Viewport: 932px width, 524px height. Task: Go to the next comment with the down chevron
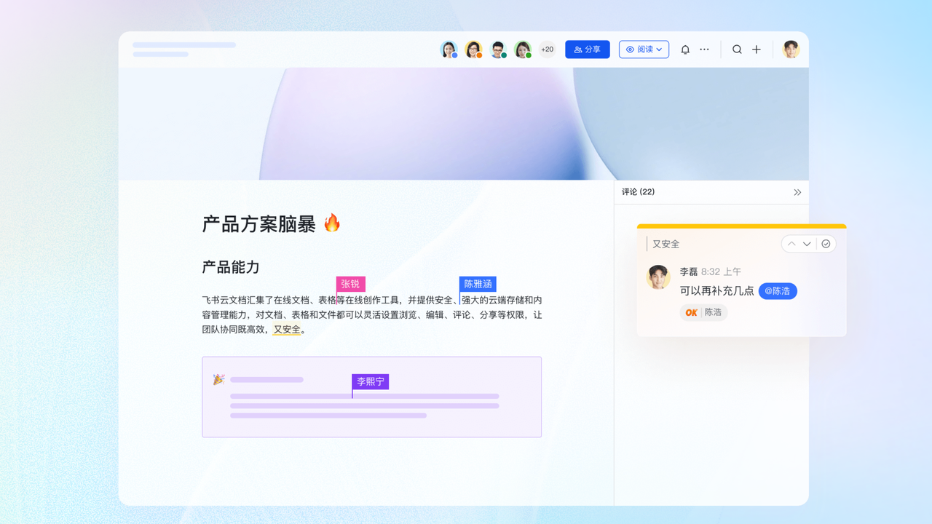807,244
